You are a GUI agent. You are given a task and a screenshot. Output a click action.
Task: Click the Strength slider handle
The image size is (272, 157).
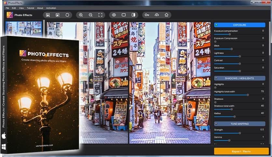pyautogui.click(x=240, y=133)
